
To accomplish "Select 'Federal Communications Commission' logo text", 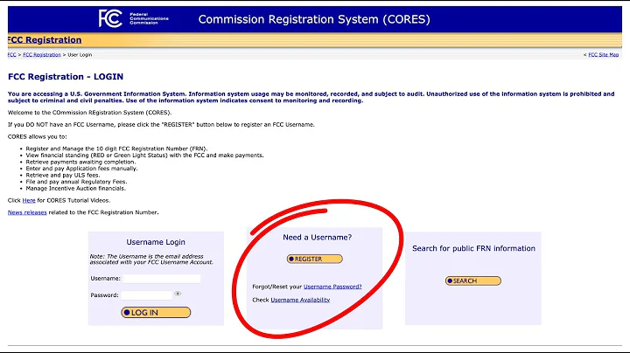I will 149,18.
